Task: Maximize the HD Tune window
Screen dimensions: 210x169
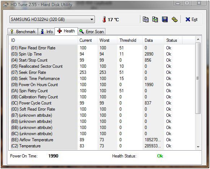Action: [x=187, y=3]
